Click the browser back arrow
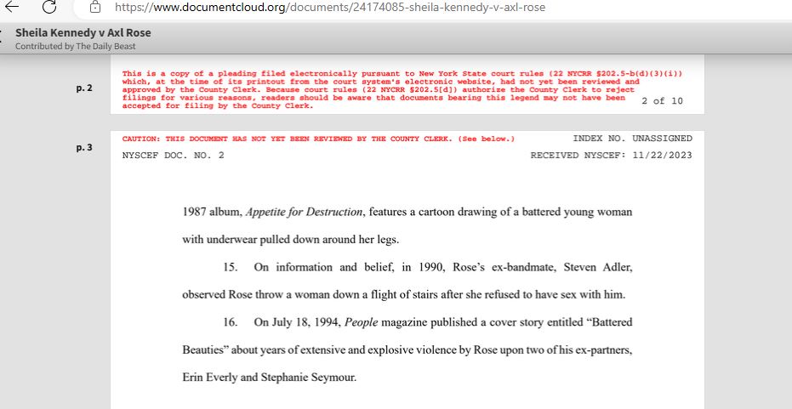792x409 pixels. point(12,7)
